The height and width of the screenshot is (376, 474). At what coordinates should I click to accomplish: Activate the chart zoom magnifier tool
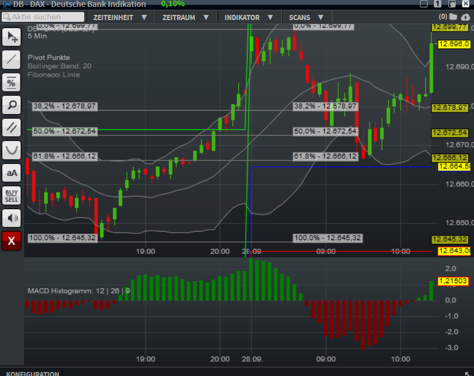click(11, 105)
